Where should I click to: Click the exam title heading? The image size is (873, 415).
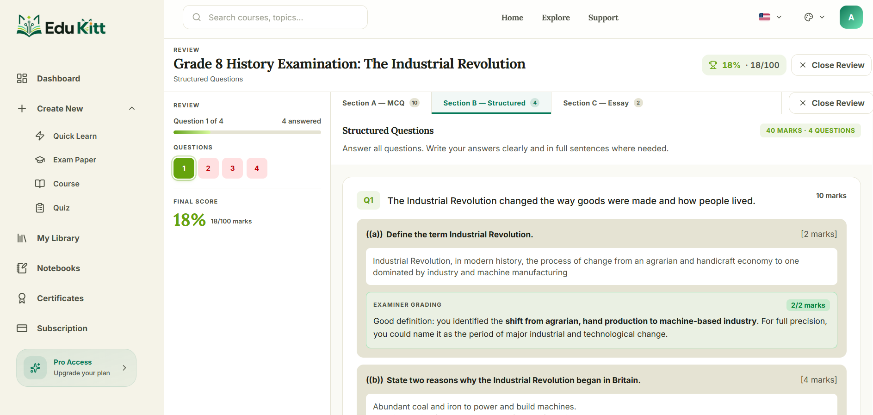pyautogui.click(x=349, y=64)
